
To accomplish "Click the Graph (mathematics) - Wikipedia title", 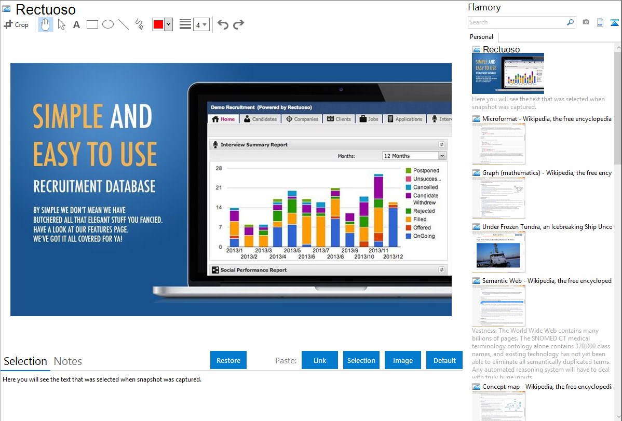I will pos(547,173).
